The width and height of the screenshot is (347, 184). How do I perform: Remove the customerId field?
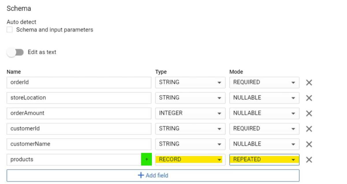309,129
